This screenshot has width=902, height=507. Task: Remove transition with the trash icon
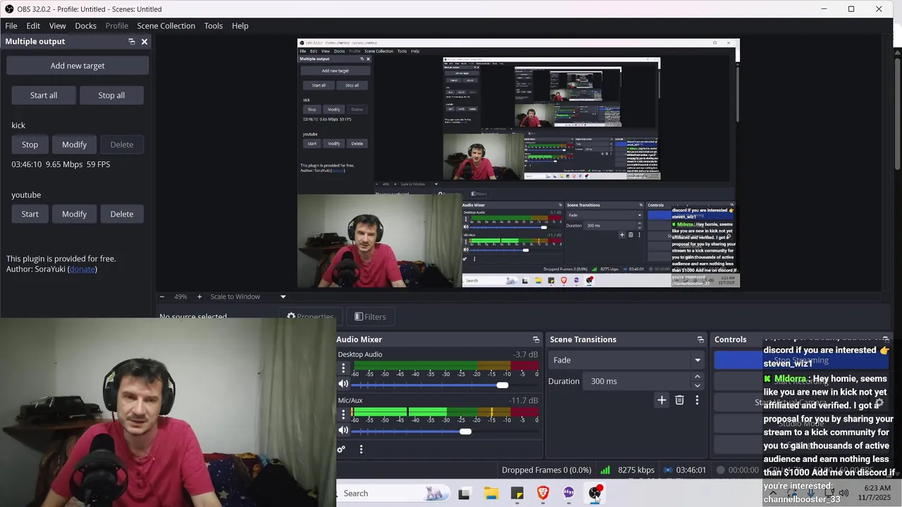click(x=679, y=400)
